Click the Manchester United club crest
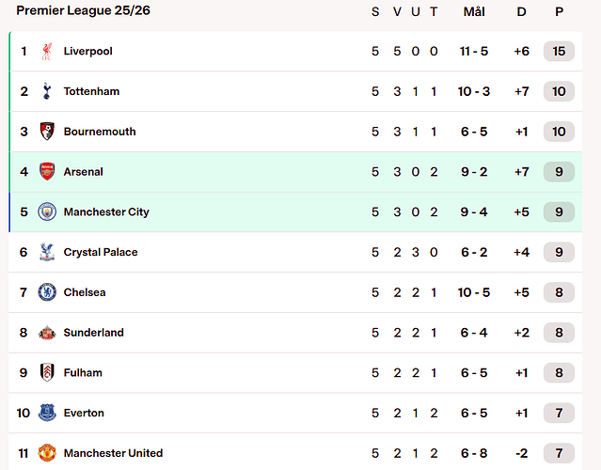The width and height of the screenshot is (601, 470). pos(47,453)
